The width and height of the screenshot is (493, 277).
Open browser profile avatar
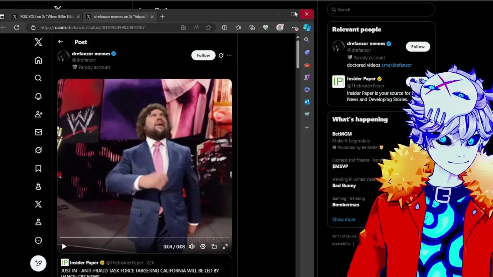point(280,27)
